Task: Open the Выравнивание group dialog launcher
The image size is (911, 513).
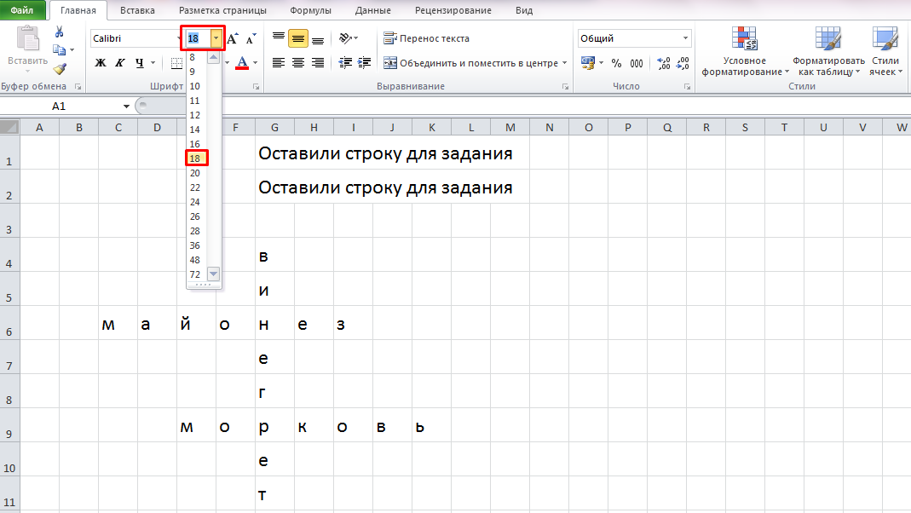Action: point(565,87)
